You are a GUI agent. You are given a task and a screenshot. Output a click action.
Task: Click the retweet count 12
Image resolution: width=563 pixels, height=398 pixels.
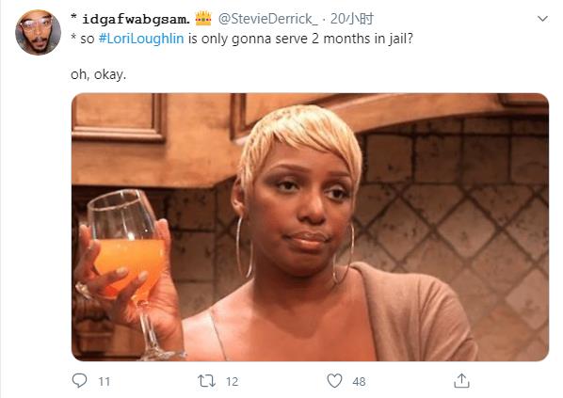click(232, 381)
